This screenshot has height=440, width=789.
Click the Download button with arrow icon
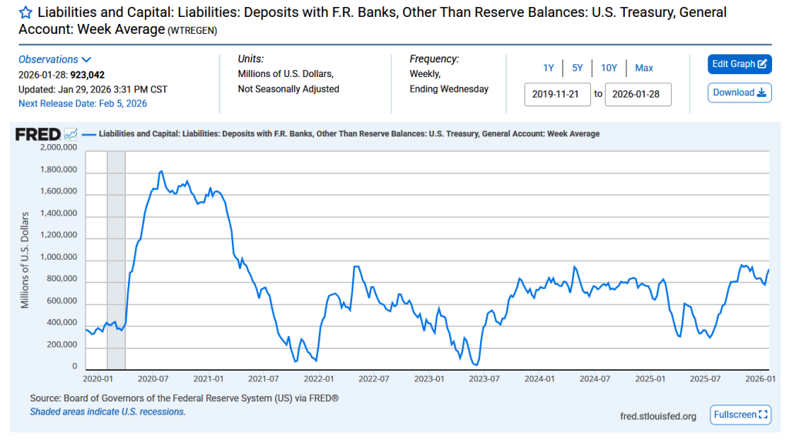coord(739,92)
